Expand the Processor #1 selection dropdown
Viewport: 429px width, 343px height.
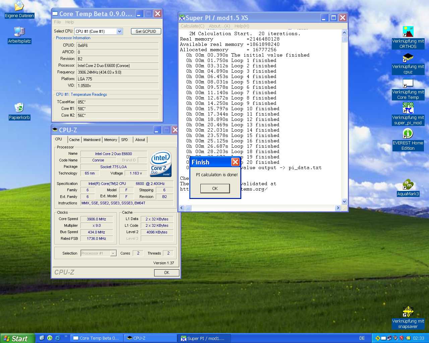(113, 254)
